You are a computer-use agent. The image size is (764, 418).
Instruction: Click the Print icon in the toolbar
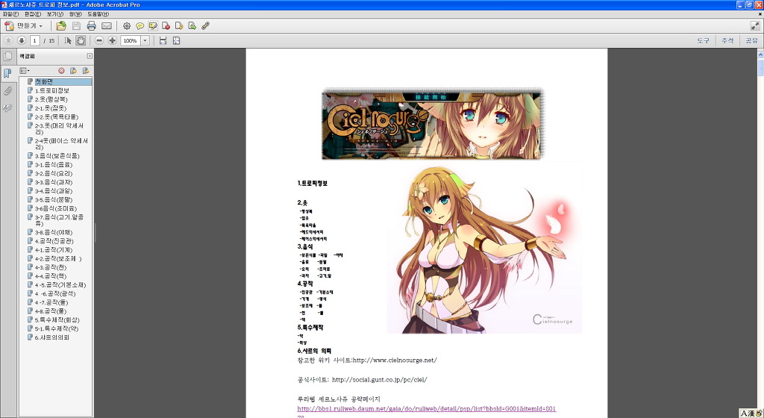(x=91, y=25)
